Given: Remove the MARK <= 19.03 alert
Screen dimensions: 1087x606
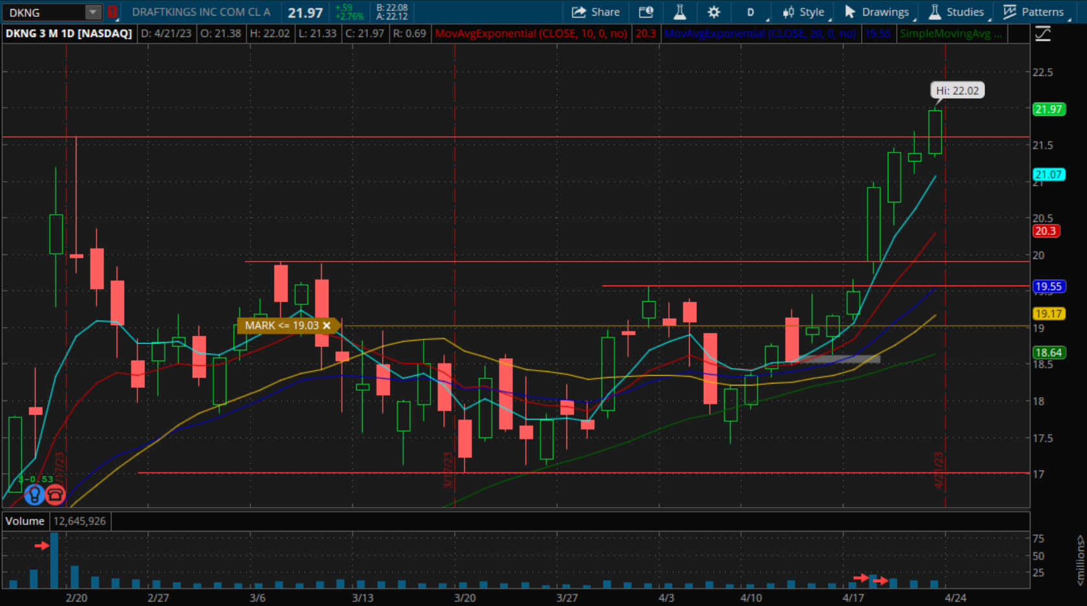Looking at the screenshot, I should 326,326.
